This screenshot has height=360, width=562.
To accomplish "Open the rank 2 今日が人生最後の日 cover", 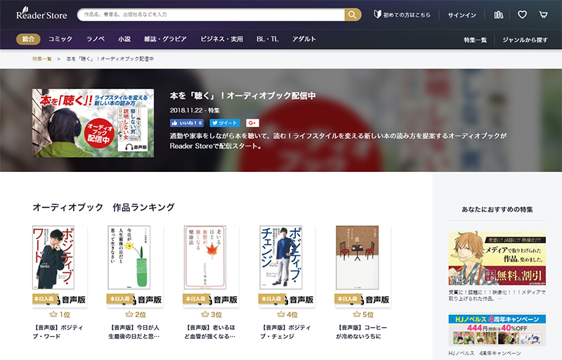I will (x=135, y=266).
